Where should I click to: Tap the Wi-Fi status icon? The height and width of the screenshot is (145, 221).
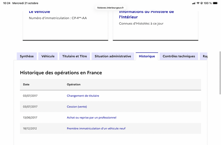point(198,3)
